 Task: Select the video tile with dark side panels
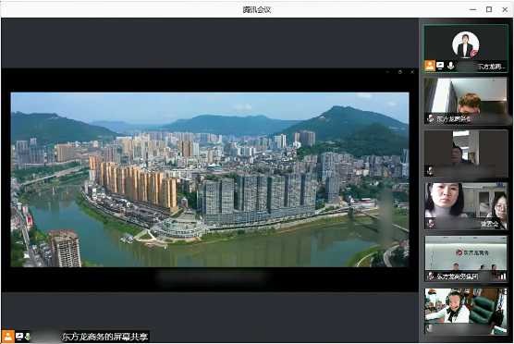(466, 154)
